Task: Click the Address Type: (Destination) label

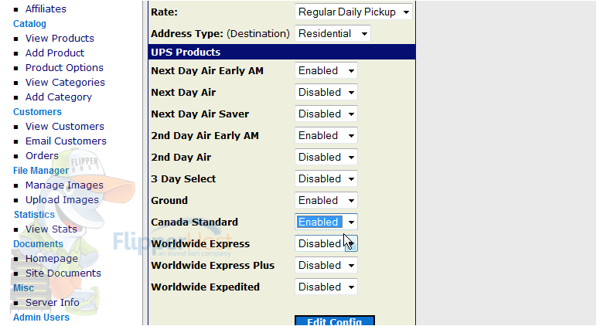Action: pos(220,34)
